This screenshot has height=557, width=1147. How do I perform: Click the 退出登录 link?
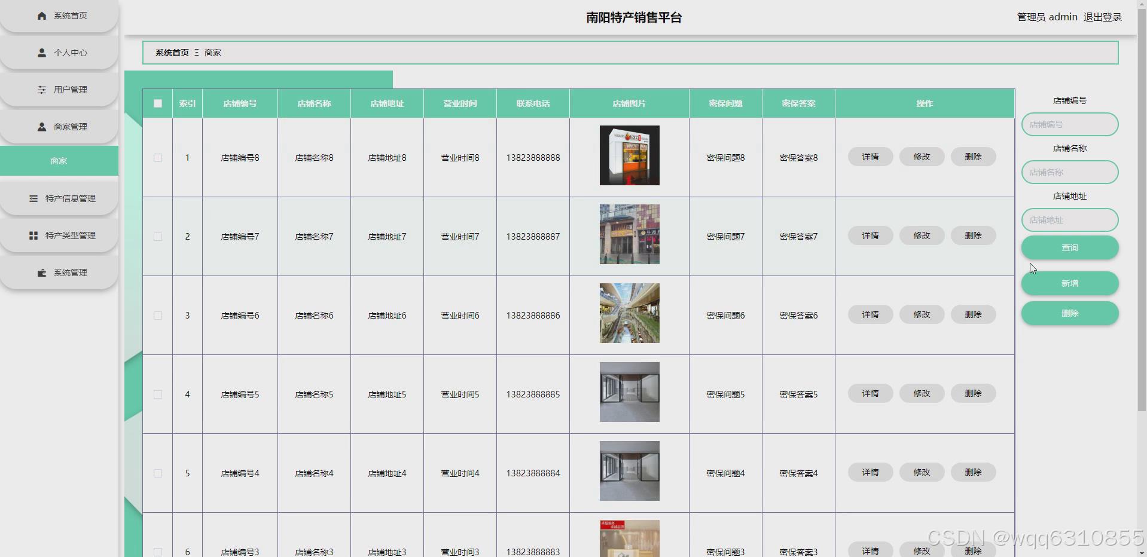click(x=1103, y=17)
